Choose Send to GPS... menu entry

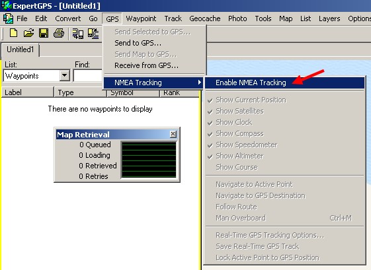[x=154, y=43]
